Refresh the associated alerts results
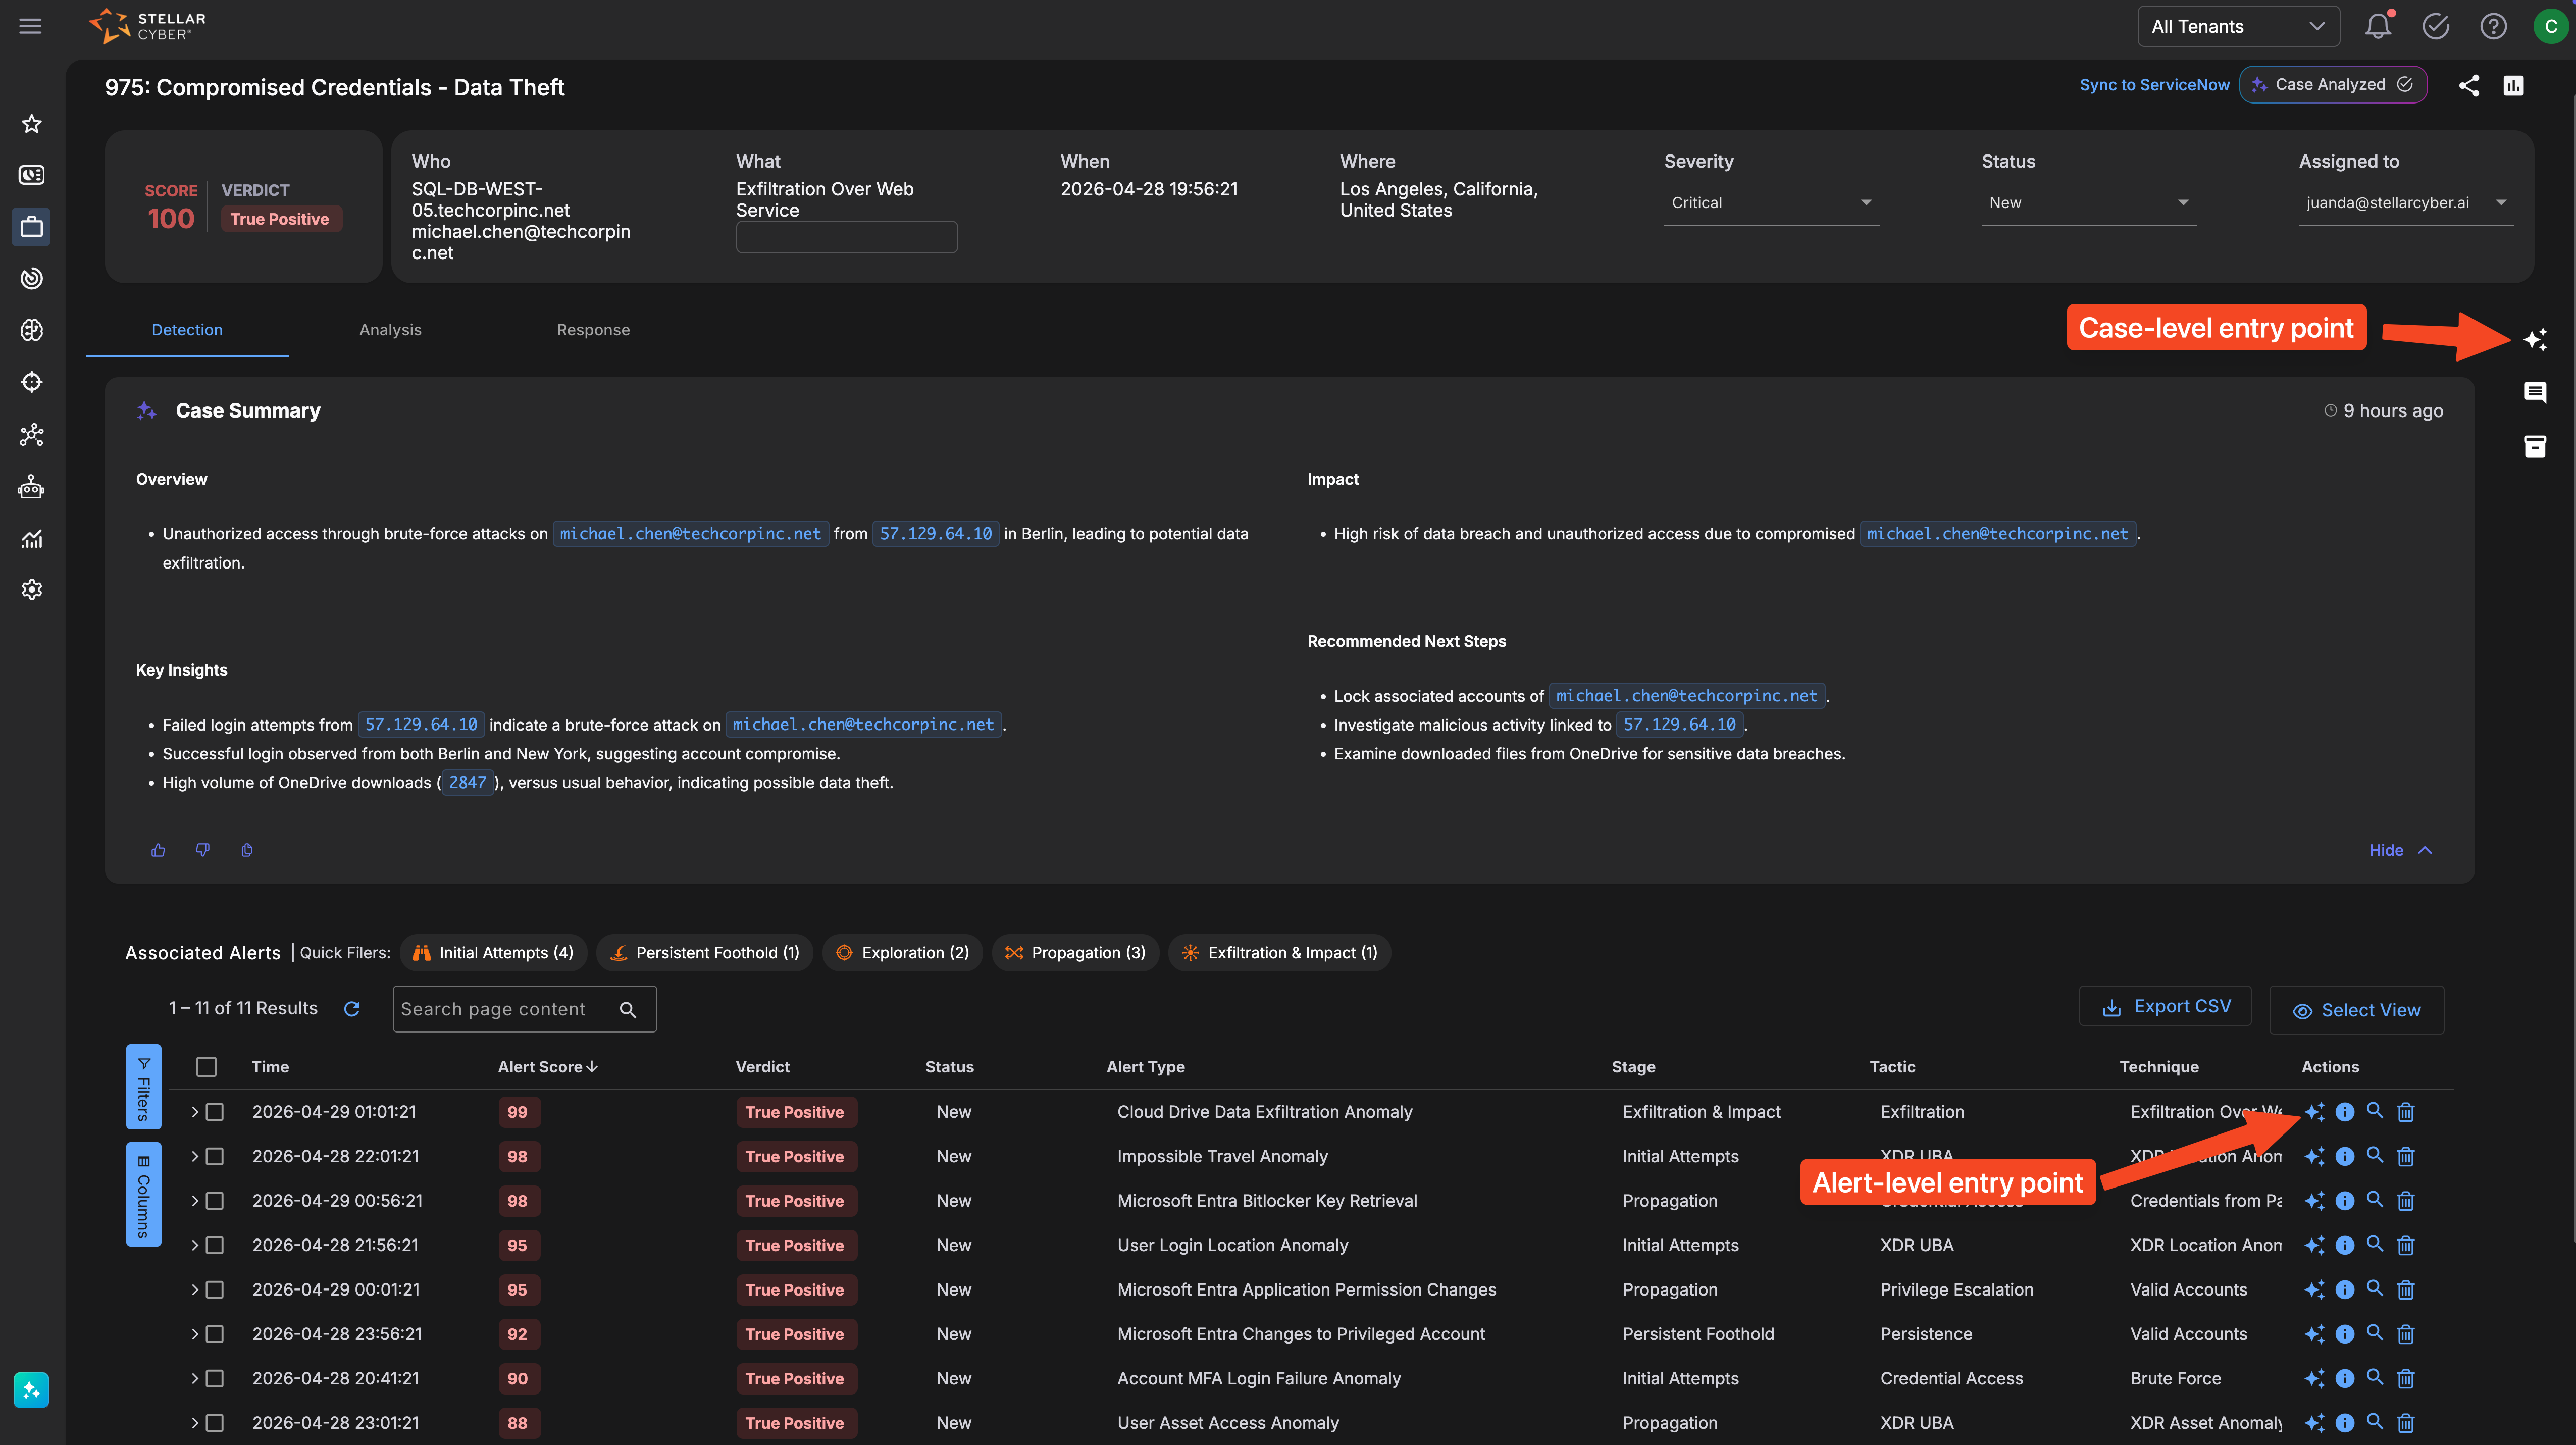The image size is (2576, 1445). (x=352, y=1009)
